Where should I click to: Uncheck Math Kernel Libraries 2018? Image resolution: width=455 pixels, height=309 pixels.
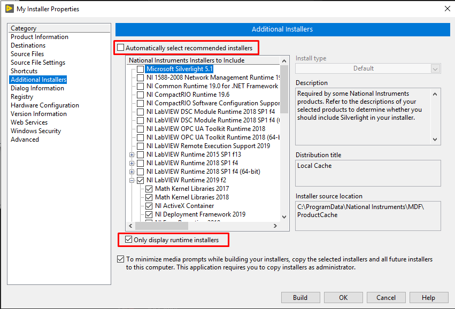pyautogui.click(x=149, y=197)
